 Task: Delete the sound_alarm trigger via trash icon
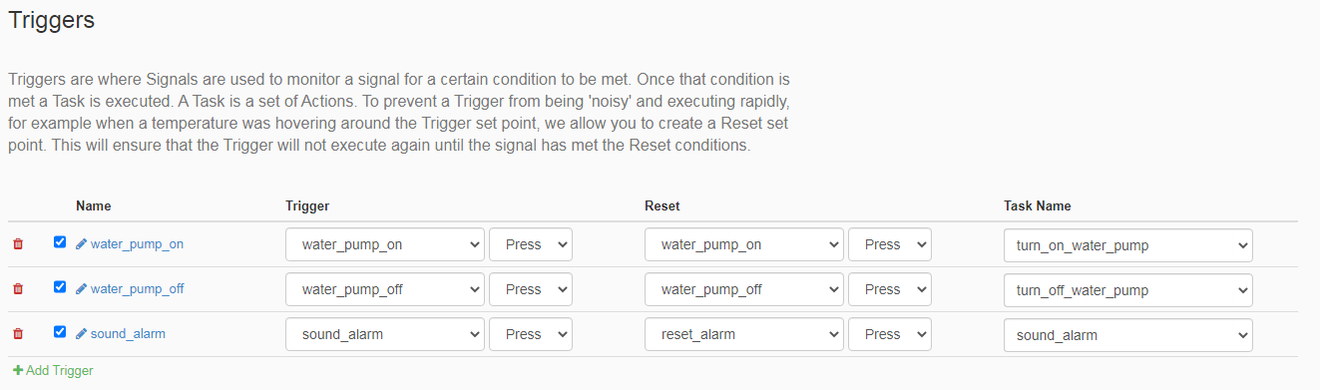point(17,333)
